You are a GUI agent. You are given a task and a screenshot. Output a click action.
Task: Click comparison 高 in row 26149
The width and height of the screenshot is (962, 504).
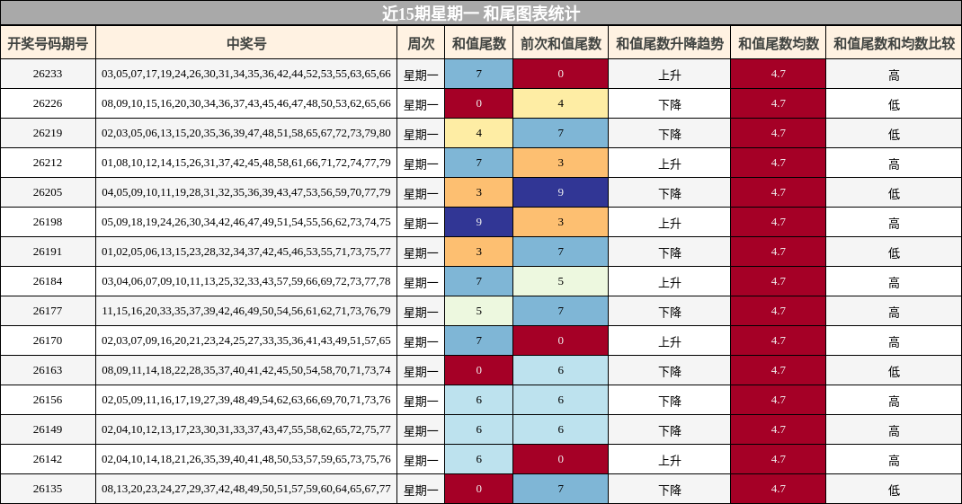point(894,430)
